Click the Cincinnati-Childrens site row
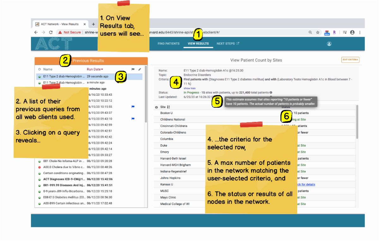Screen dimensions: 379x241 tap(255, 126)
